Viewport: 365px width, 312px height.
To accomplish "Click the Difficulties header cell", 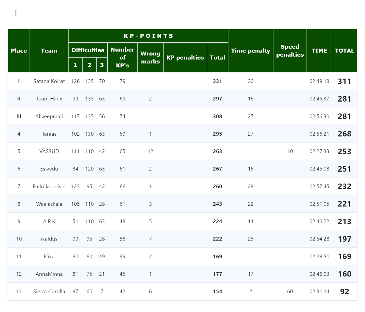I will click(x=88, y=50).
